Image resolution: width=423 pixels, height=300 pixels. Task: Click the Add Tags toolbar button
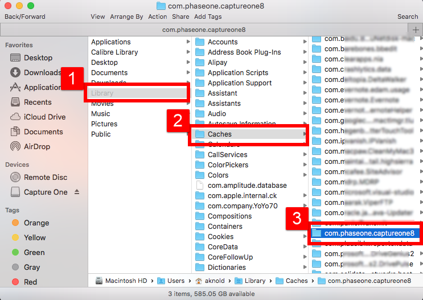coord(208,17)
